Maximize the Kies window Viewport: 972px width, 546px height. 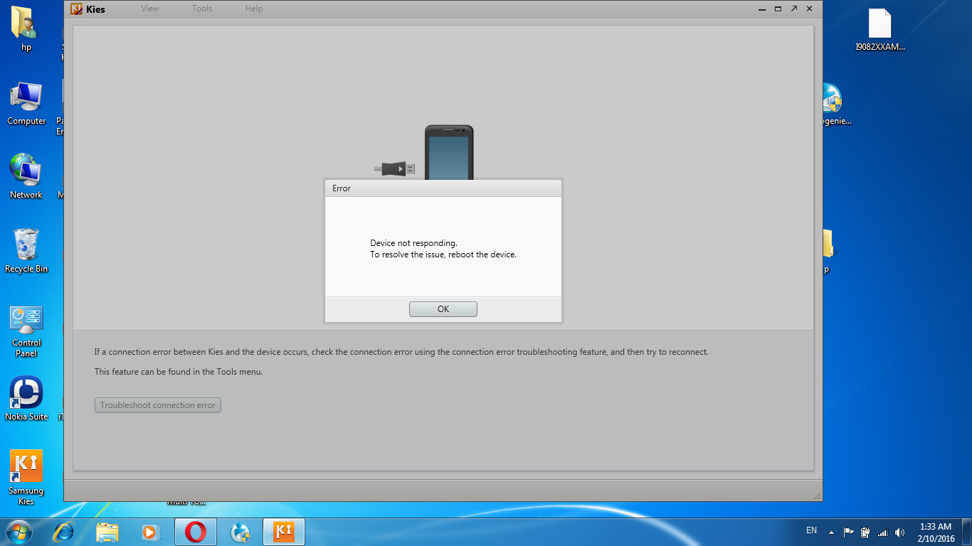(x=778, y=9)
